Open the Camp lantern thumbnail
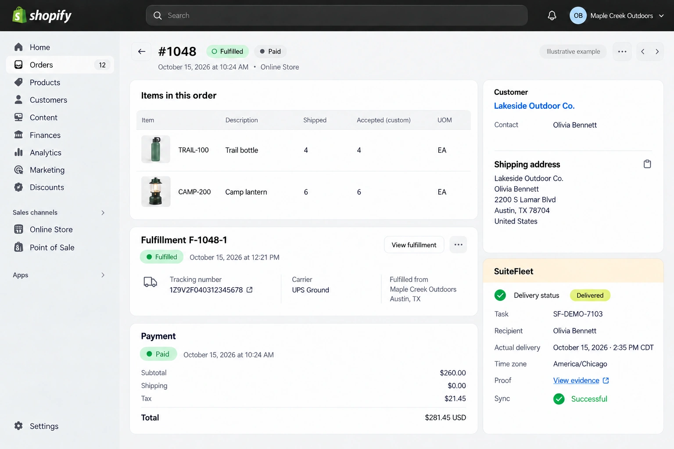The image size is (674, 449). [156, 192]
